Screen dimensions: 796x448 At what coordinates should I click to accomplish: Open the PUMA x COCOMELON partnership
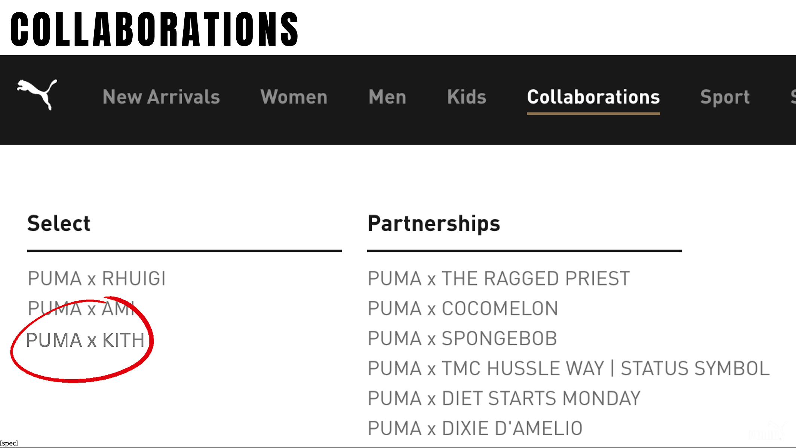pos(463,309)
